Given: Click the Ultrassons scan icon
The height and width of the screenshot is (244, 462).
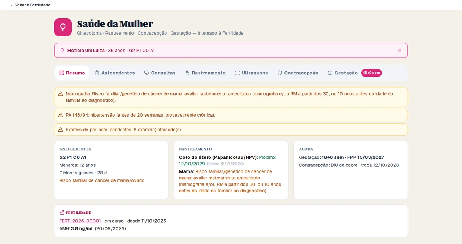Looking at the screenshot, I should 237,73.
